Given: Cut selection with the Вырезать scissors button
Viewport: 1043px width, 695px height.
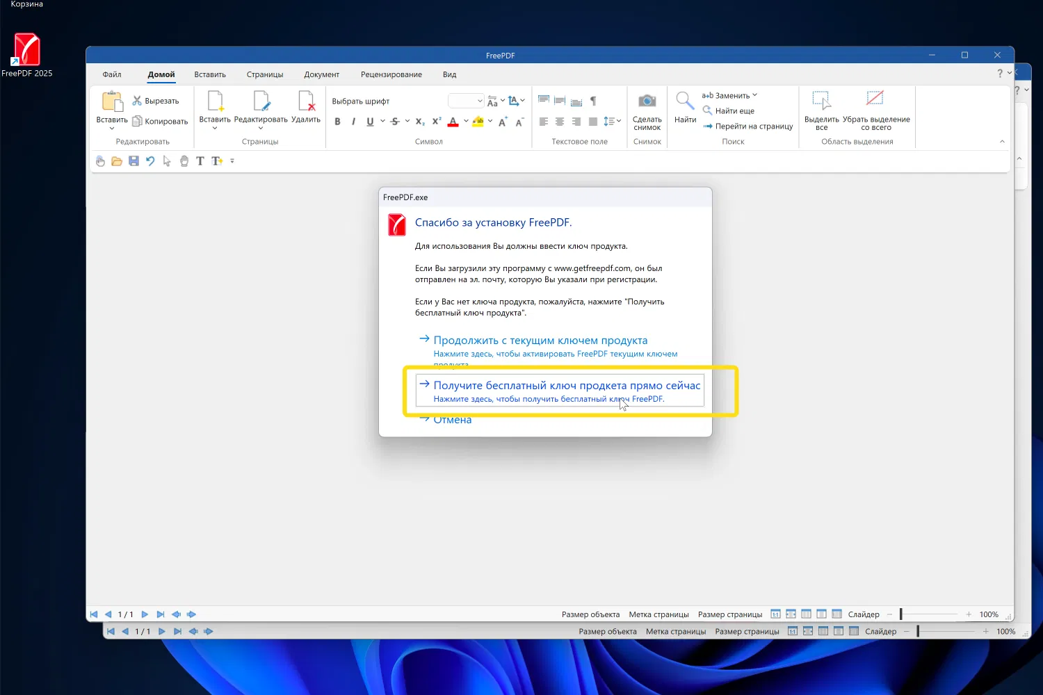Looking at the screenshot, I should [156, 101].
